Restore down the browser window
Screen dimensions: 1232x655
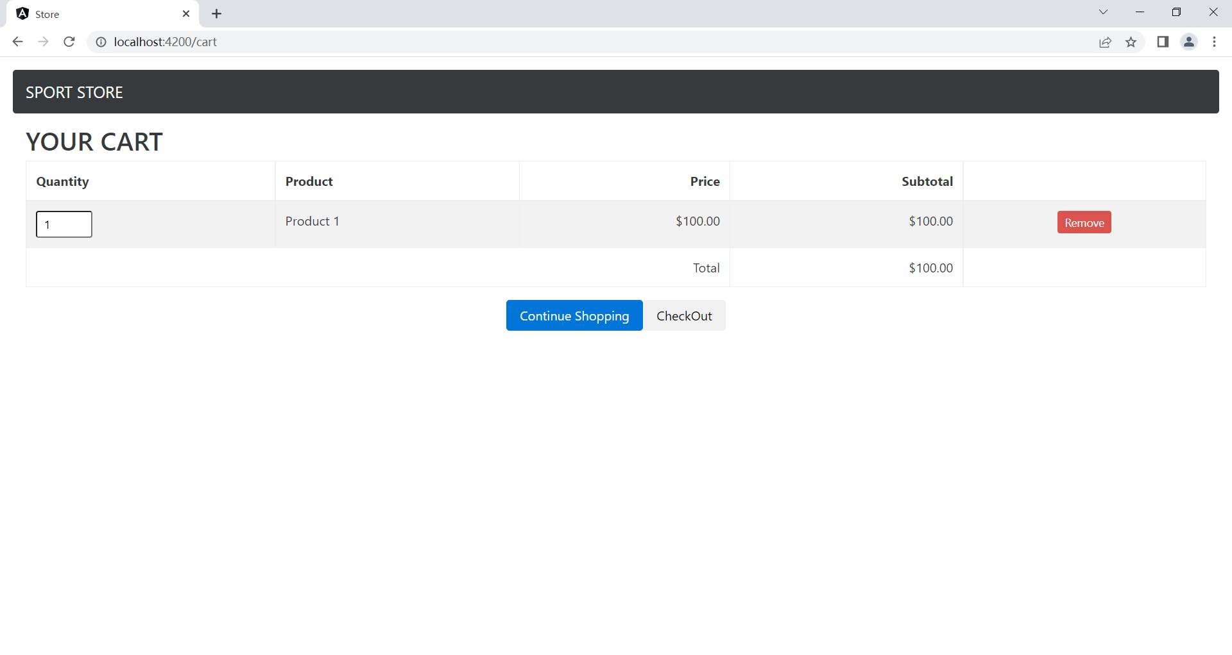1176,12
